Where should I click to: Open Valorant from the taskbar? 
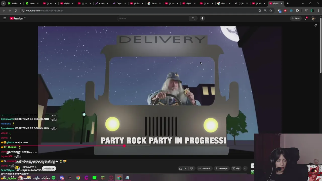(x=70, y=178)
